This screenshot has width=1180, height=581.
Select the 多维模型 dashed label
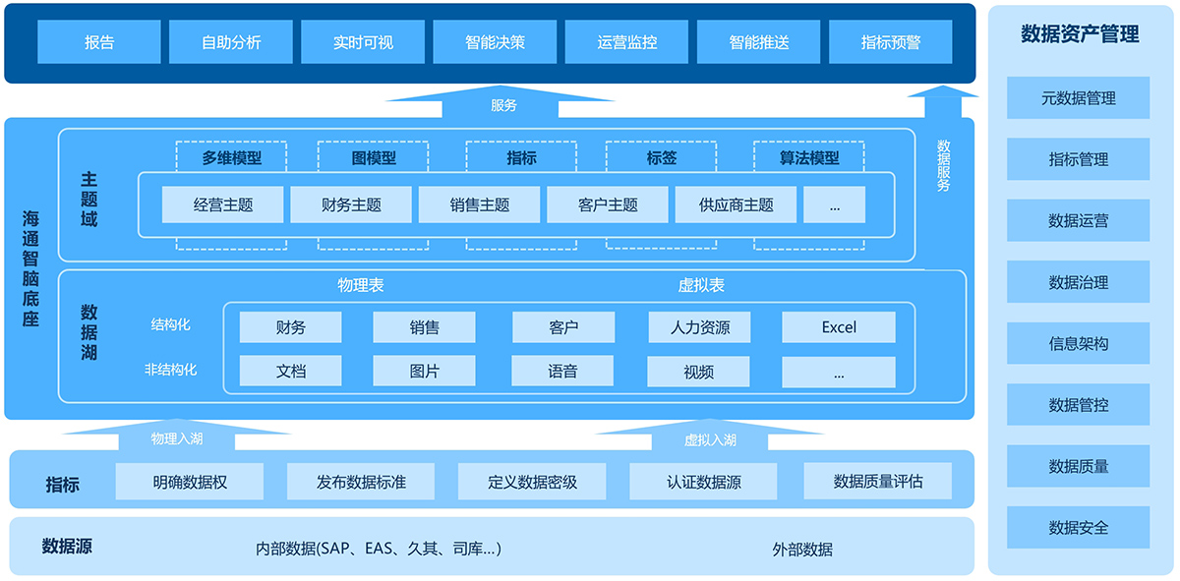[232, 157]
